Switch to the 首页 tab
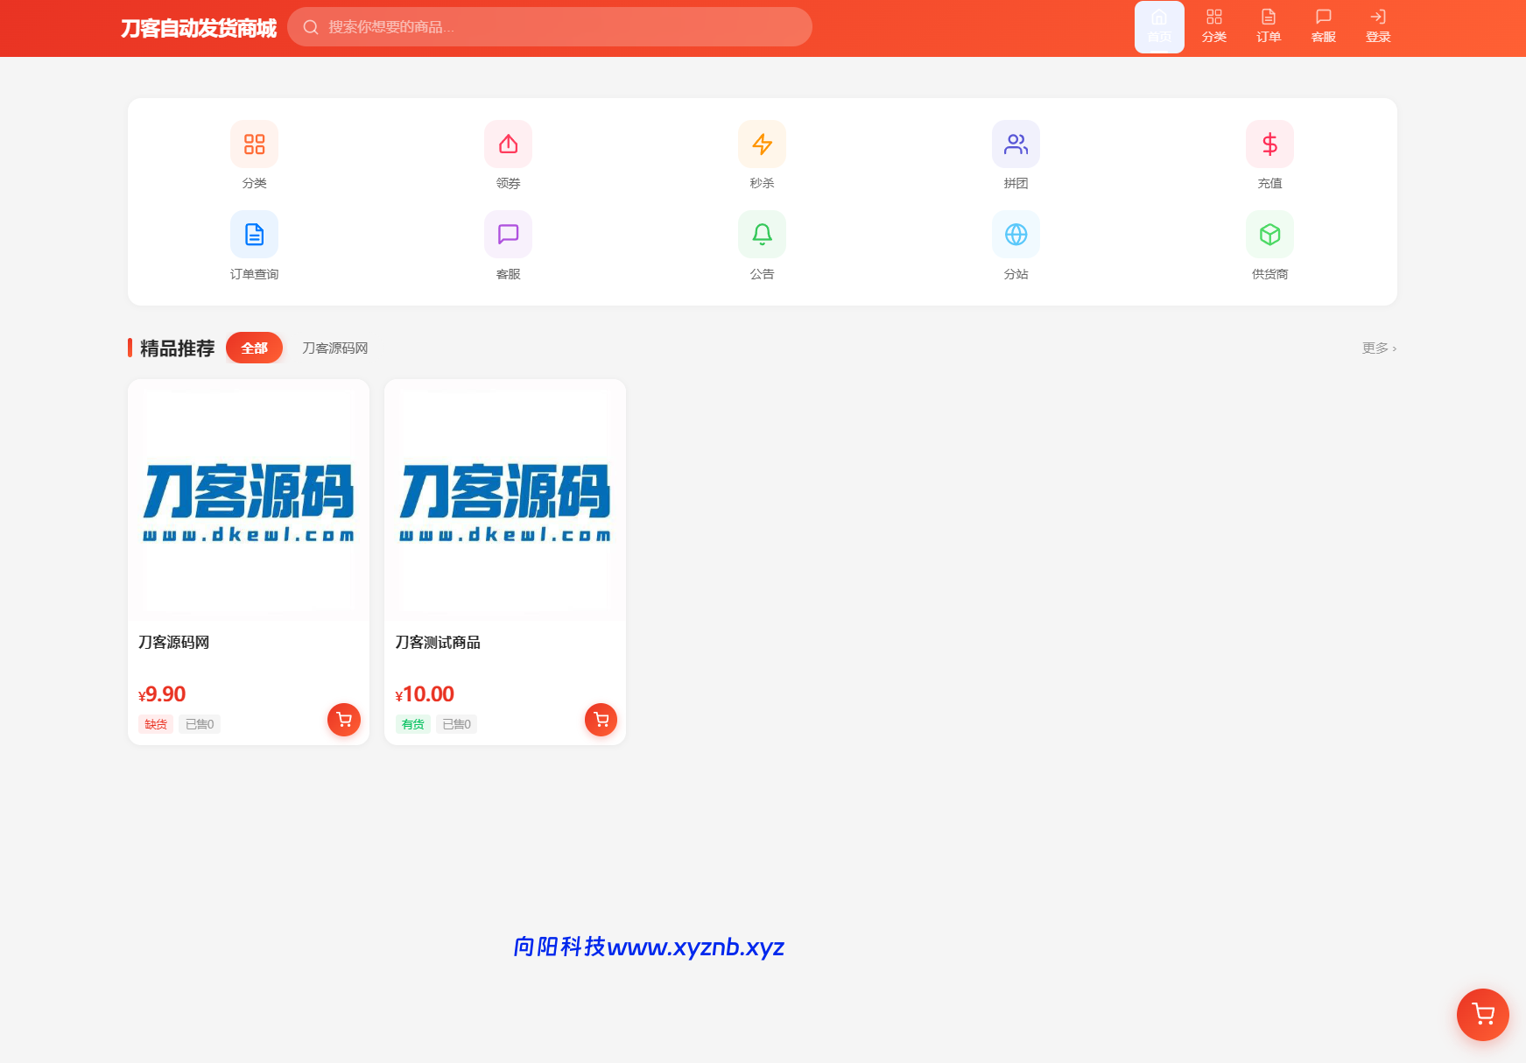The width and height of the screenshot is (1526, 1063). click(x=1159, y=25)
